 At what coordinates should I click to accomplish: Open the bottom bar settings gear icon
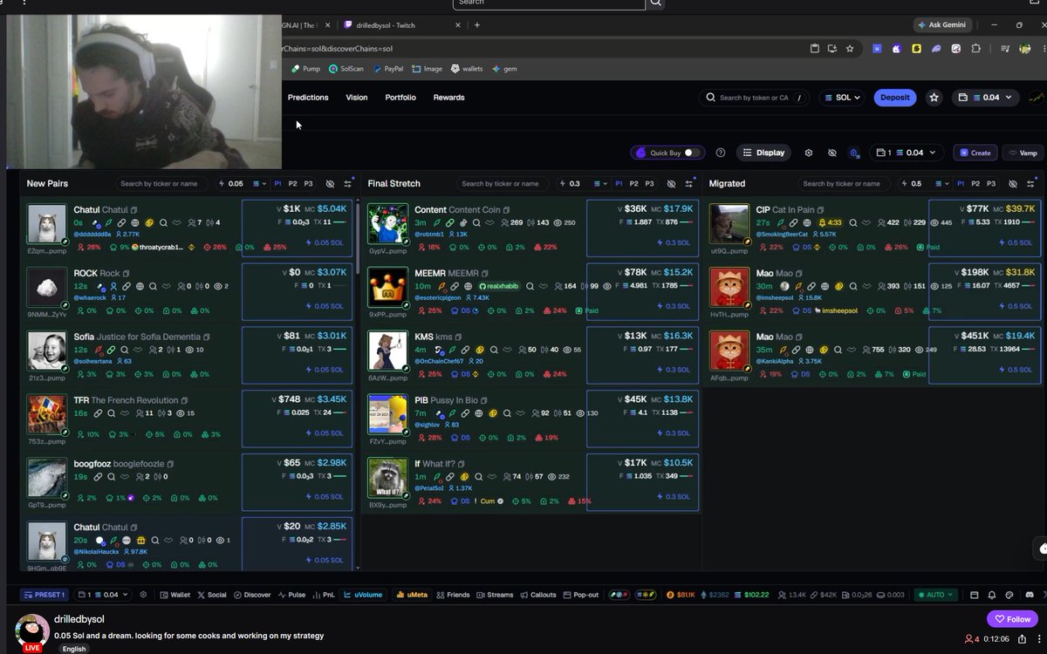click(144, 595)
